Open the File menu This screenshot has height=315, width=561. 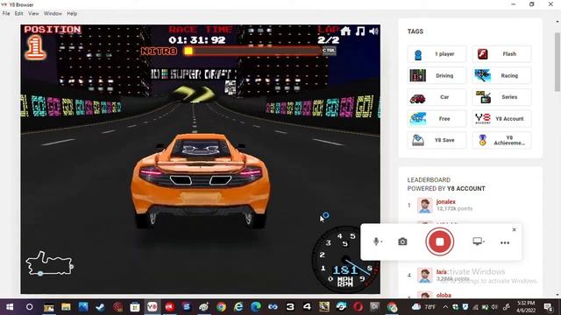[x=6, y=14]
